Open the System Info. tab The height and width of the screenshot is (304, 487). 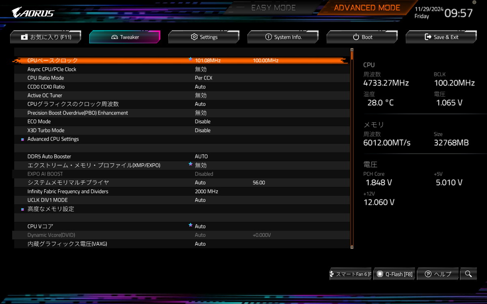[x=283, y=37]
